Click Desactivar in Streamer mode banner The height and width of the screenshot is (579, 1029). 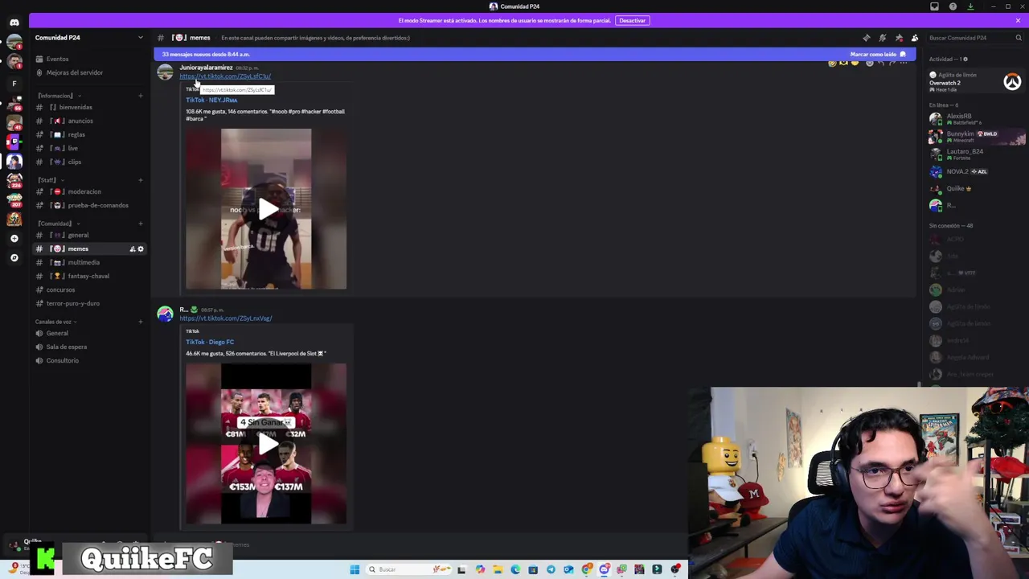pos(632,20)
